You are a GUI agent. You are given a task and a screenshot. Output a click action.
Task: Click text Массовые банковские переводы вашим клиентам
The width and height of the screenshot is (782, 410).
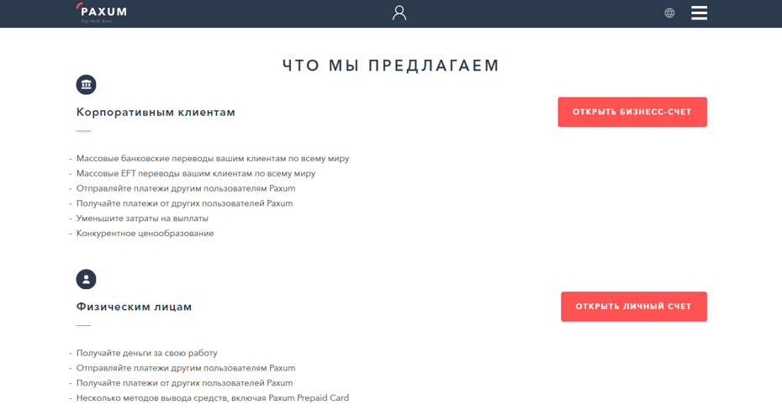coord(181,159)
